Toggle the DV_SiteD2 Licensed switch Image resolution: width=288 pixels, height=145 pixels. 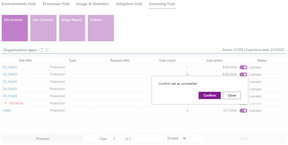coord(243,67)
